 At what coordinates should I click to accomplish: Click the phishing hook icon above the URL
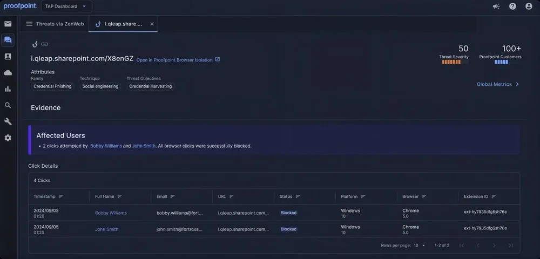coord(35,44)
